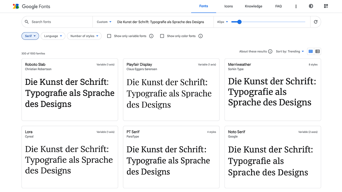Click the ParaType designer name

pyautogui.click(x=133, y=137)
